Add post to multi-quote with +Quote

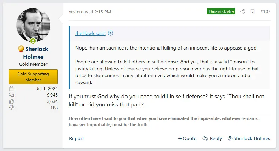pos(187,138)
